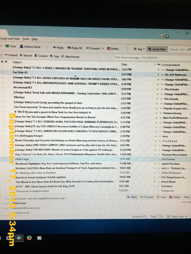Click Reply in message header pane
This screenshot has height=254, width=191.
click(x=132, y=197)
